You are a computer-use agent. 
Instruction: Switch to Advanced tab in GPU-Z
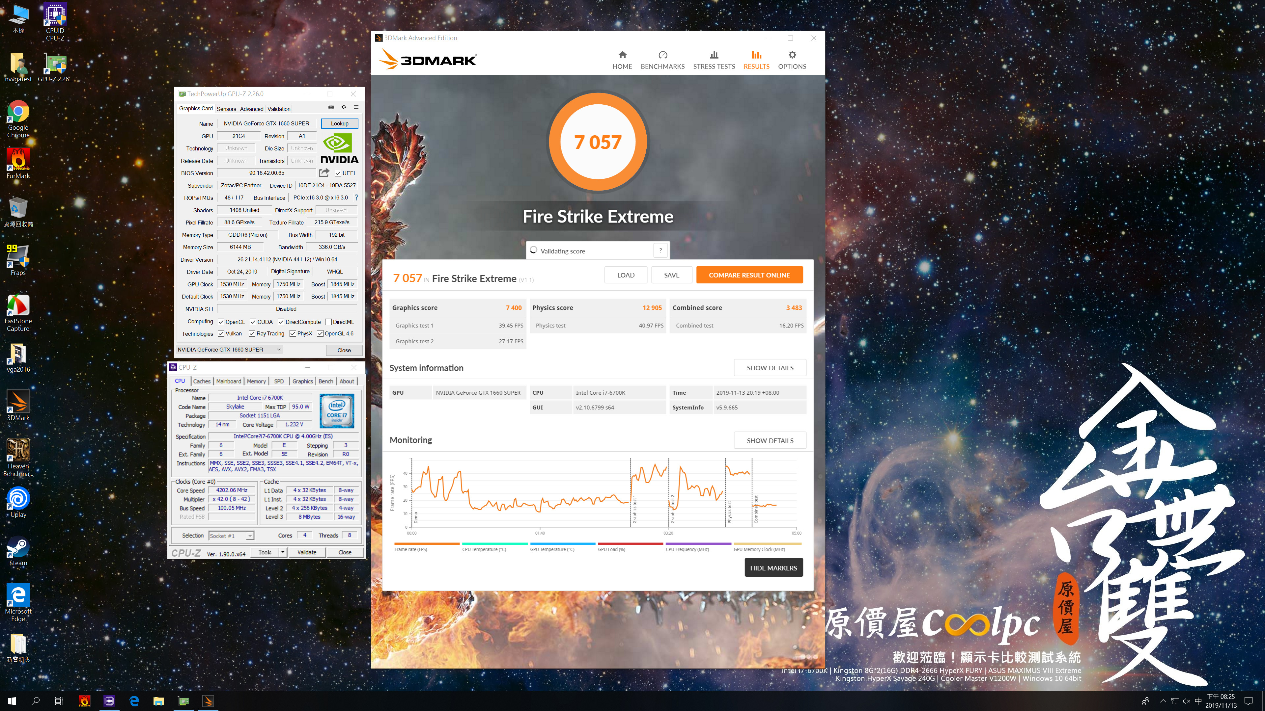(x=251, y=108)
